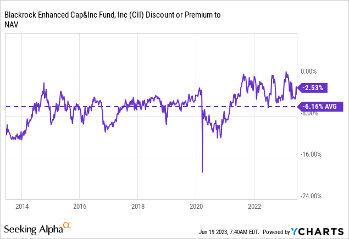Click the 2020 x-axis label

196,206
